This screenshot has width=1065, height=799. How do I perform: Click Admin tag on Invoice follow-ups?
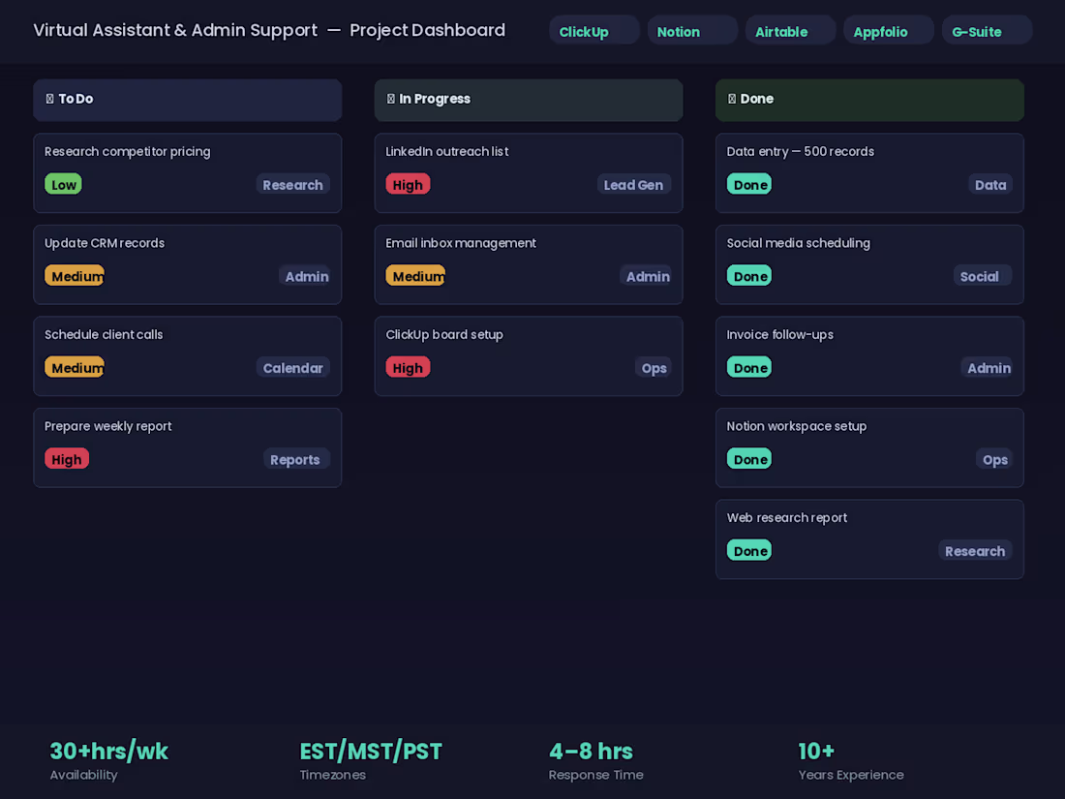click(987, 368)
